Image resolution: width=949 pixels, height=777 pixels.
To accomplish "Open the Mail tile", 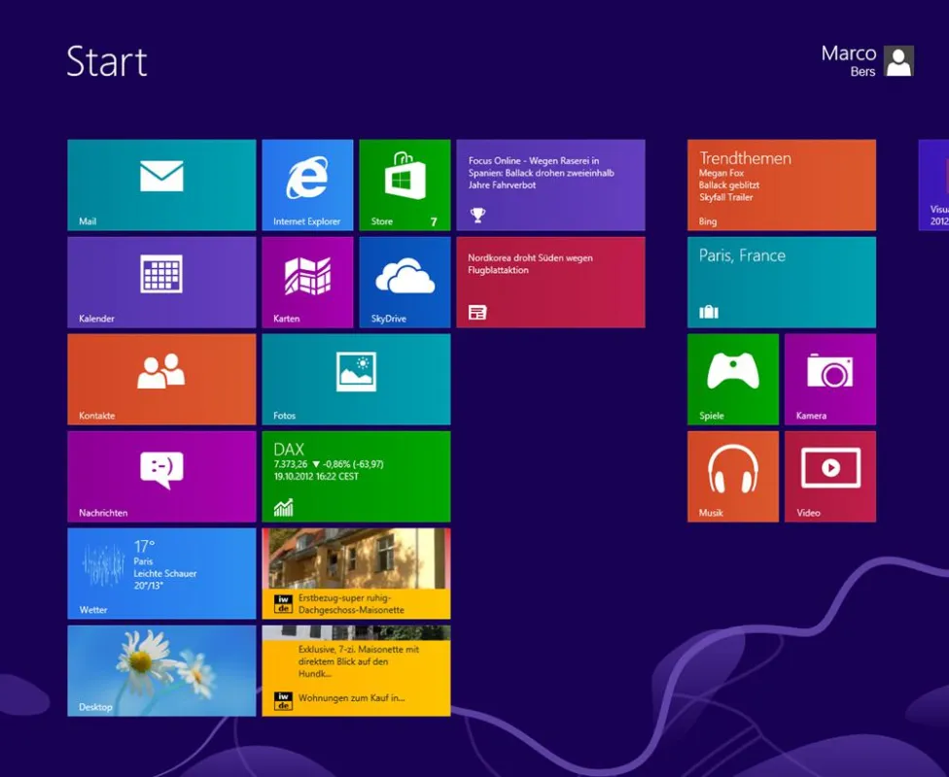I will tap(161, 186).
